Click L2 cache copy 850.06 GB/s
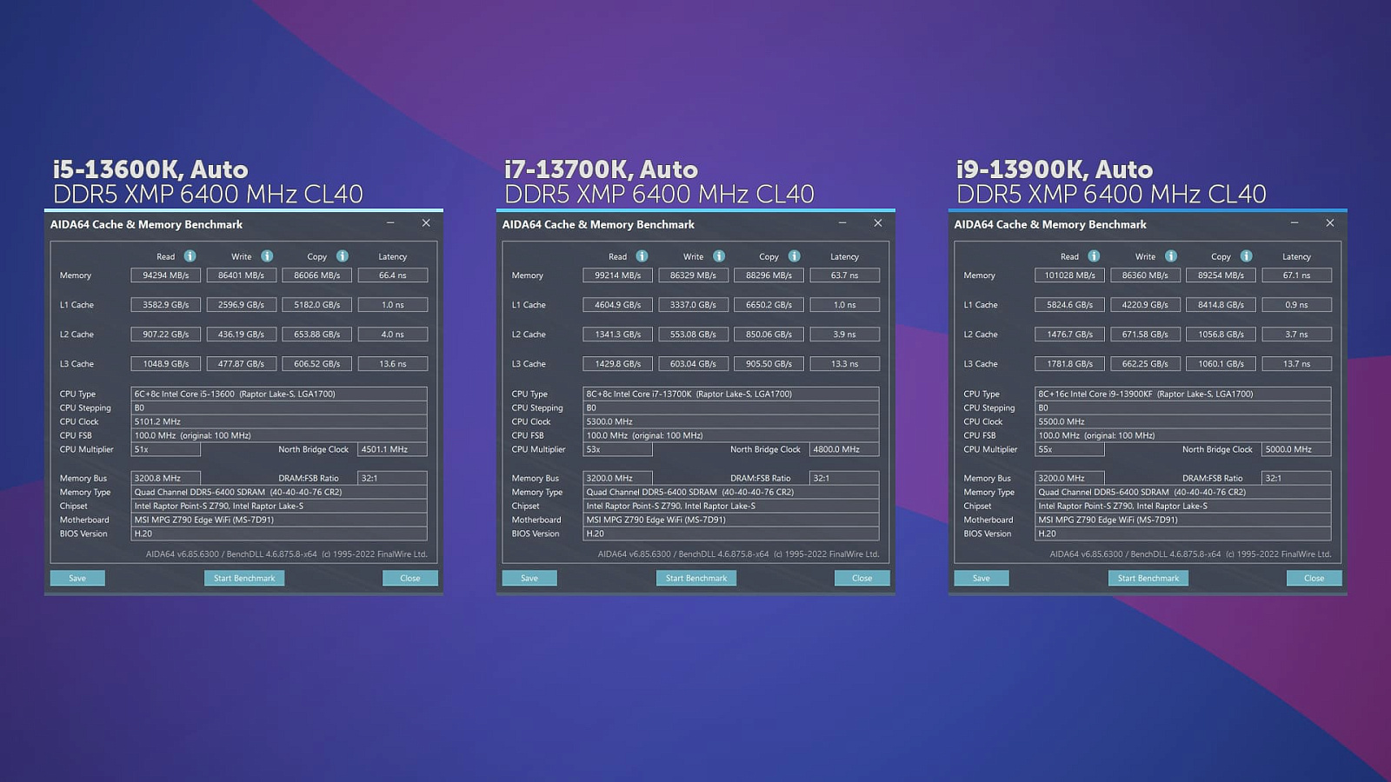The height and width of the screenshot is (782, 1391). click(x=769, y=335)
